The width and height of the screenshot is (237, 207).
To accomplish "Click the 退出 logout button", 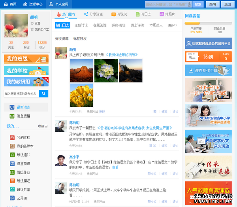I will coord(228,4).
